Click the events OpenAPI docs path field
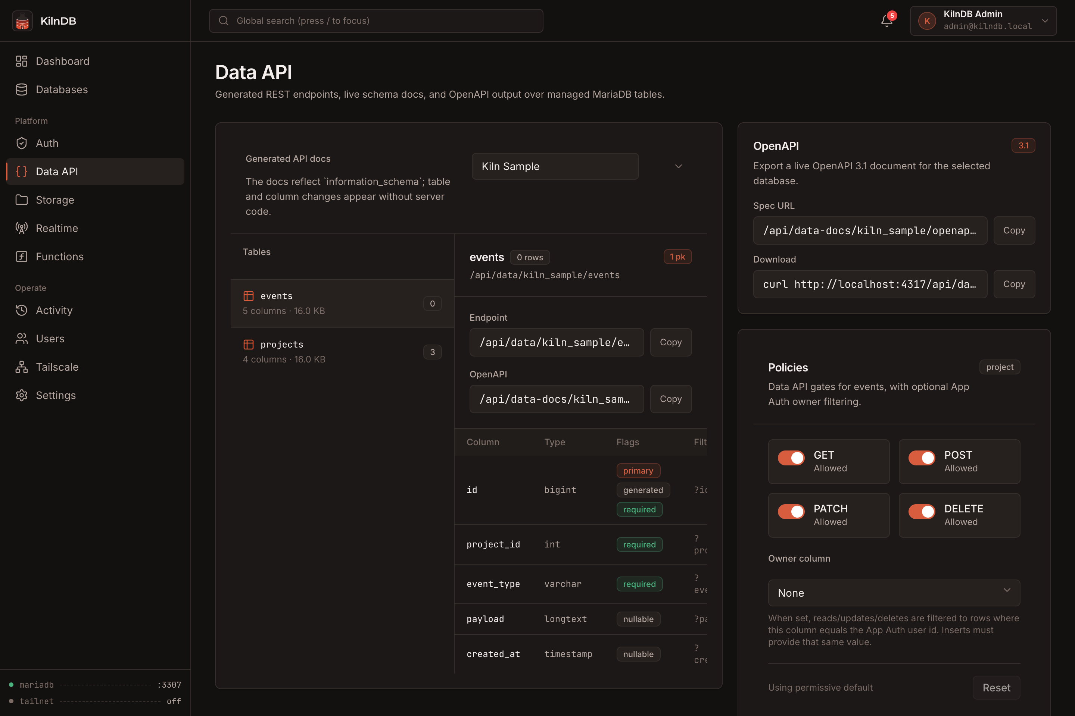Screen dimensions: 1075x716 (557, 399)
